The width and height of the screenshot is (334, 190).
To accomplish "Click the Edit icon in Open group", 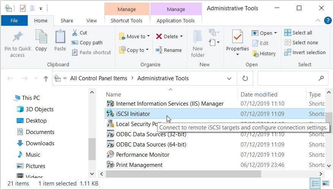I will [x=255, y=43].
